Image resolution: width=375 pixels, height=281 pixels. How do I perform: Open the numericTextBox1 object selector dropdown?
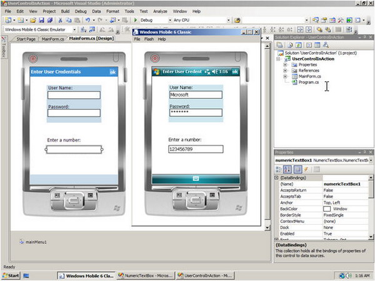tap(371, 160)
